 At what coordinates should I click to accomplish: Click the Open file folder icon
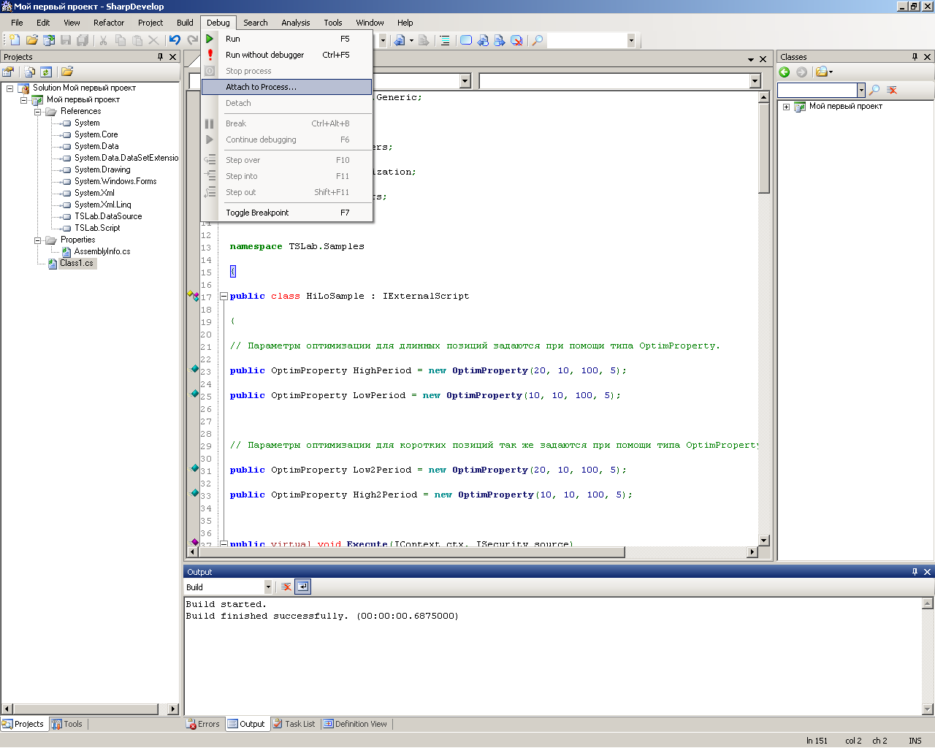coord(31,40)
